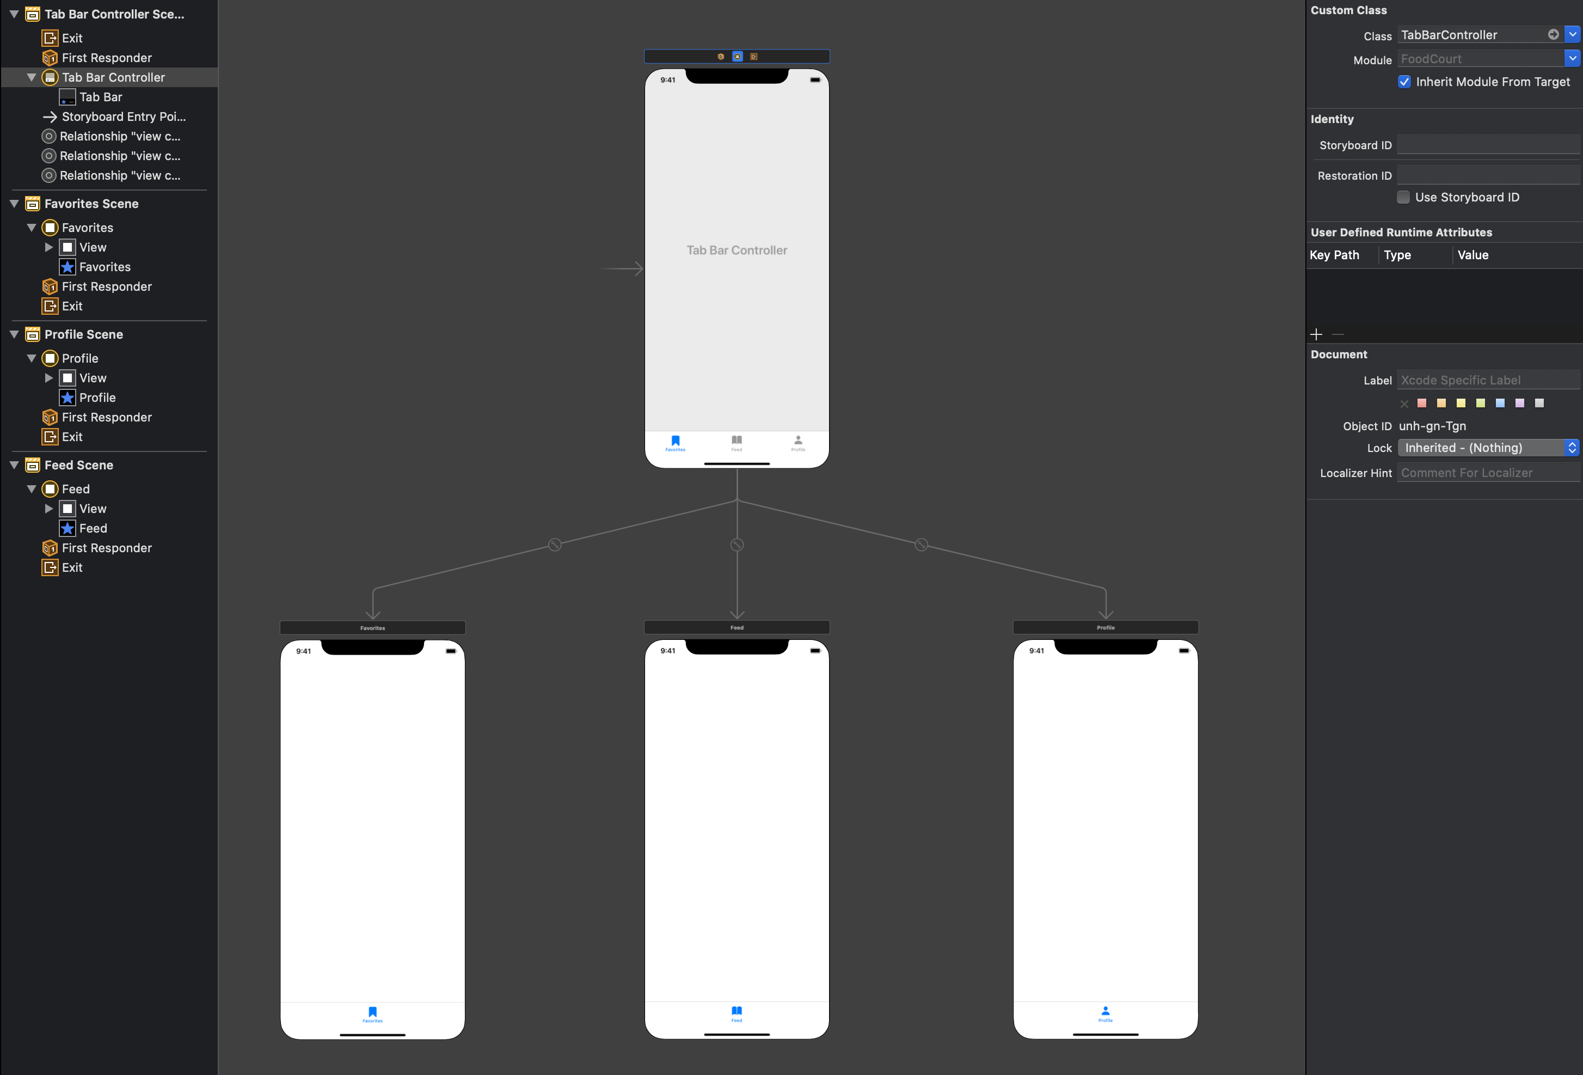
Task: Click person tab item in Profile scene
Action: [x=1105, y=1013]
